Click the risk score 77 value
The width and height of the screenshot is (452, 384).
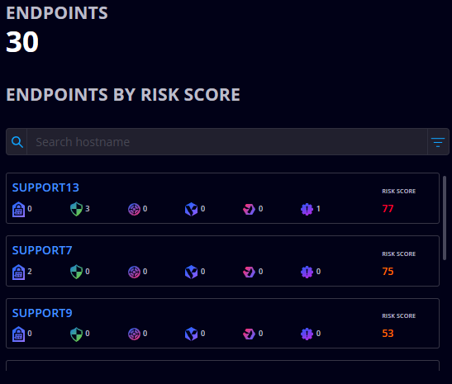point(388,209)
